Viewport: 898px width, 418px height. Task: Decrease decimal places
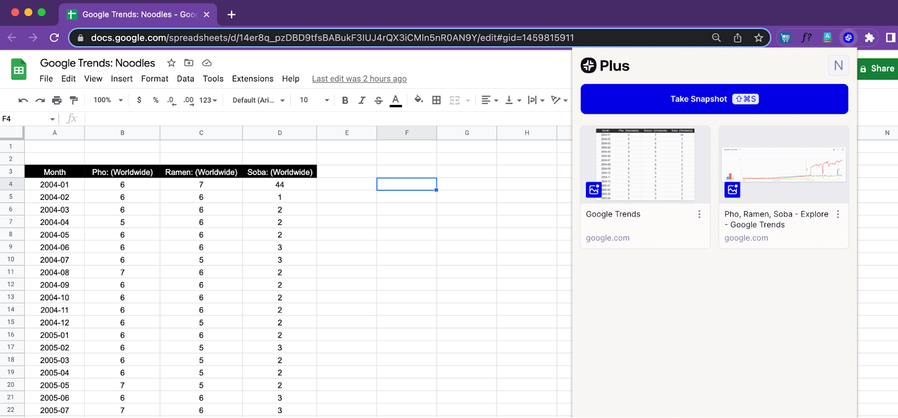click(x=171, y=100)
